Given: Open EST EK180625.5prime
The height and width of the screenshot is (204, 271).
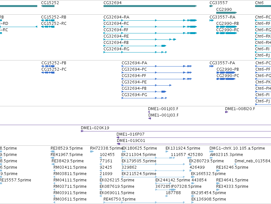Looking at the screenshot, I should (x=139, y=148).
